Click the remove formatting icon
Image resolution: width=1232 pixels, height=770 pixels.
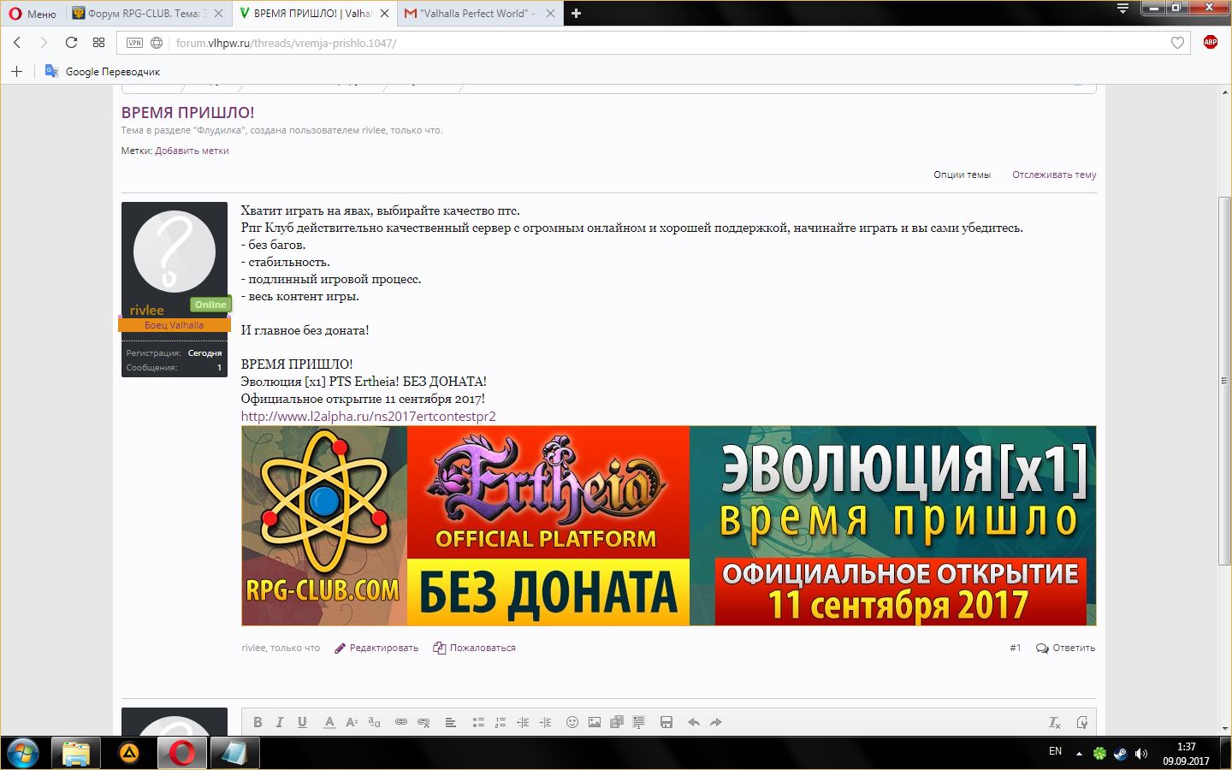coord(1055,722)
